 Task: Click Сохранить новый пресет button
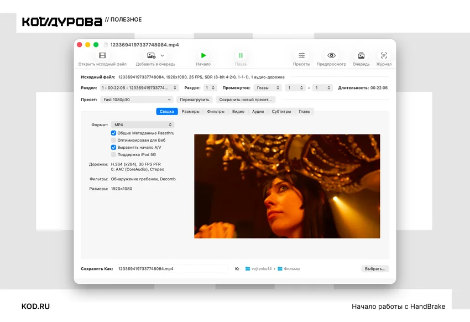[x=245, y=100]
